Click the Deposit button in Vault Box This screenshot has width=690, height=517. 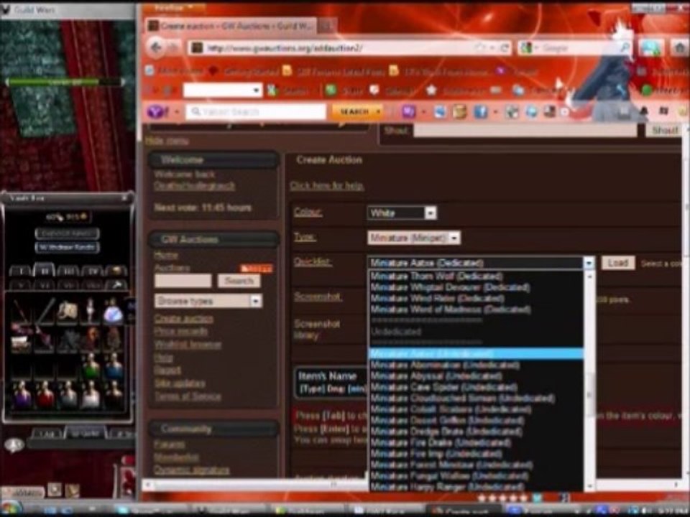click(x=68, y=233)
